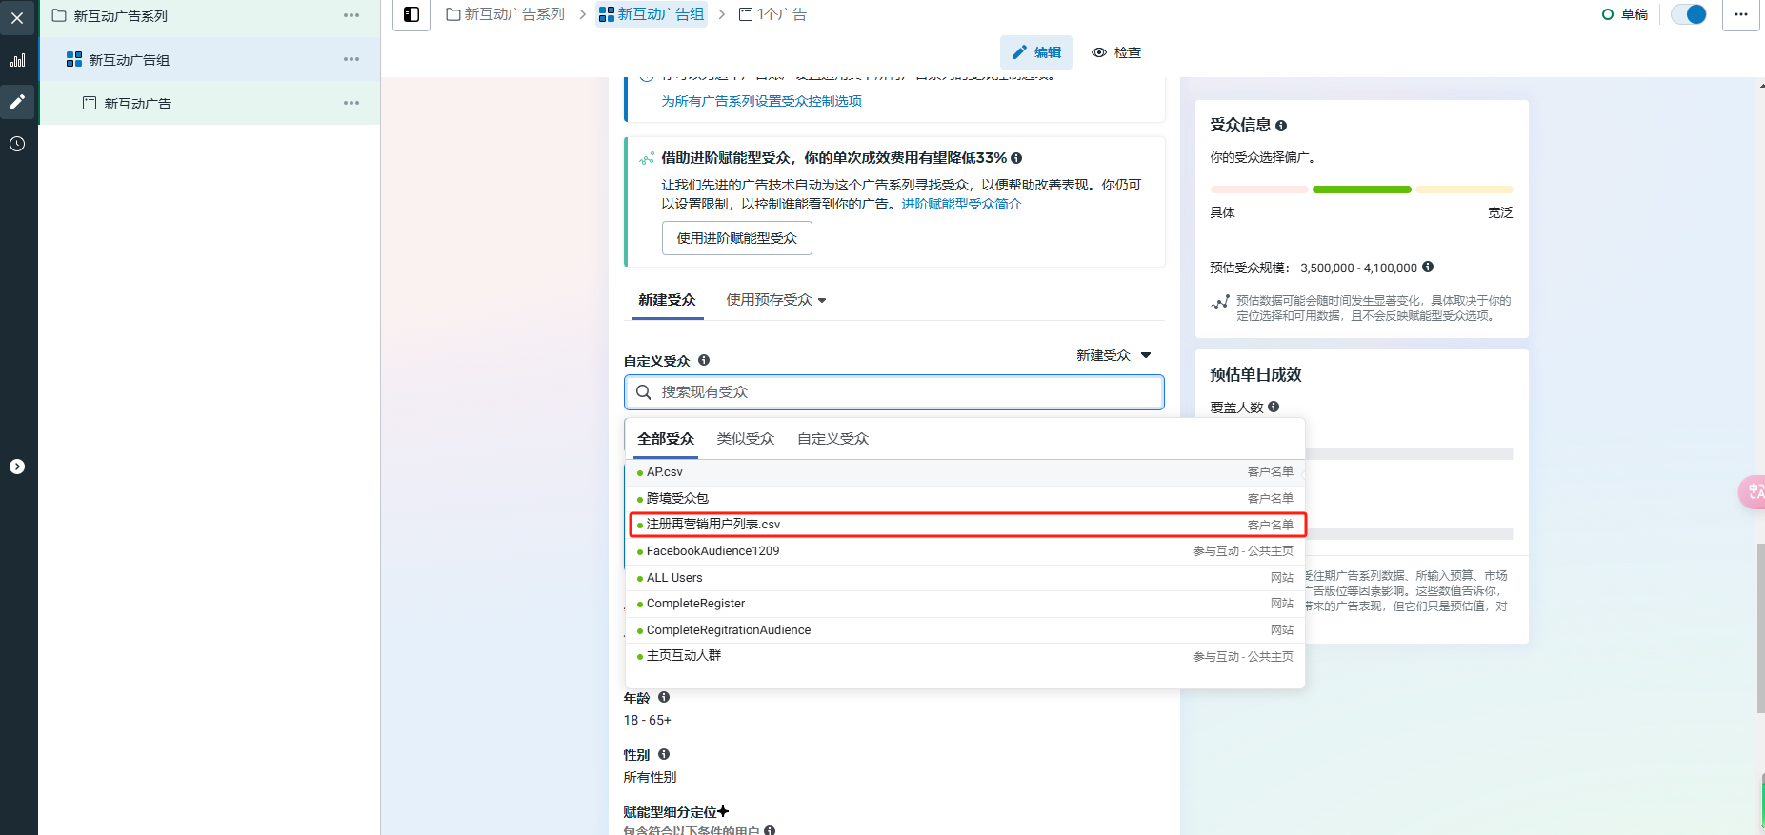This screenshot has width=1765, height=835.
Task: Open more options for 新互动广告组
Action: point(351,59)
